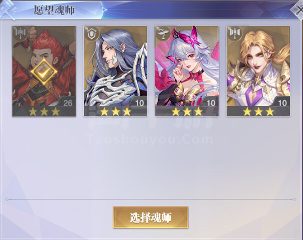
Task: Click level 26 badge on red-haired card
Action: coord(67,103)
